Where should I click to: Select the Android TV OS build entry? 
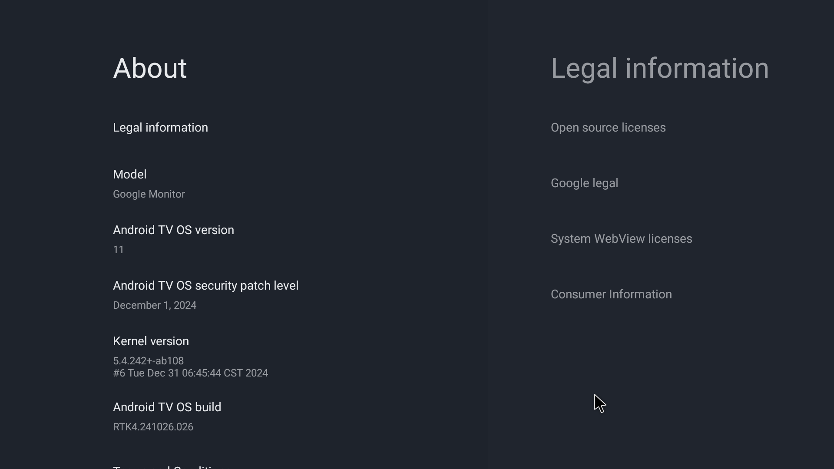coord(167,407)
